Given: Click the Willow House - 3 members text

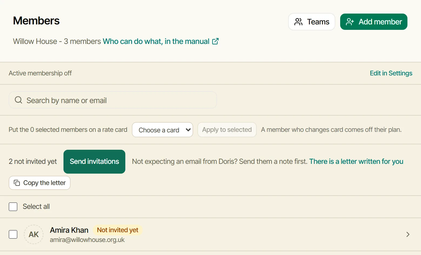Looking at the screenshot, I should coord(57,41).
